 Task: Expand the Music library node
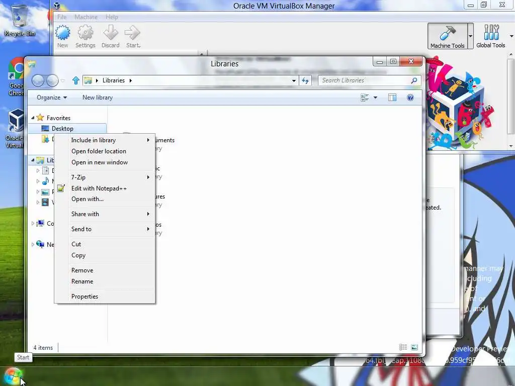[x=37, y=181]
